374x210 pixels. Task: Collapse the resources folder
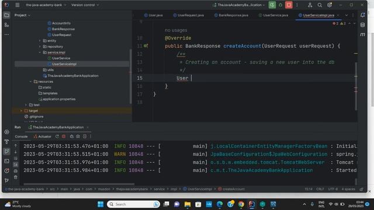click(x=30, y=82)
